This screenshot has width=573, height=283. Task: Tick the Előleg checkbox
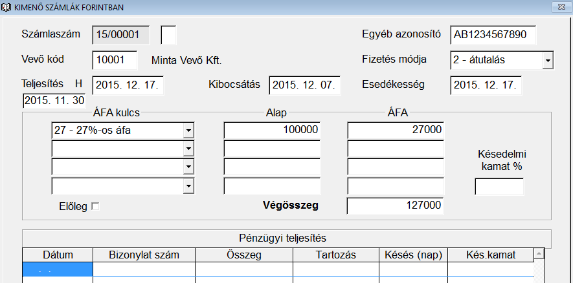tap(95, 206)
